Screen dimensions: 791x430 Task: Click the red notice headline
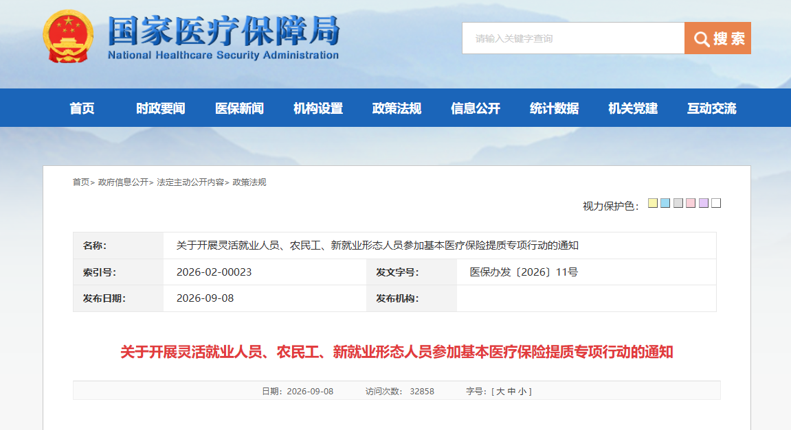click(397, 351)
